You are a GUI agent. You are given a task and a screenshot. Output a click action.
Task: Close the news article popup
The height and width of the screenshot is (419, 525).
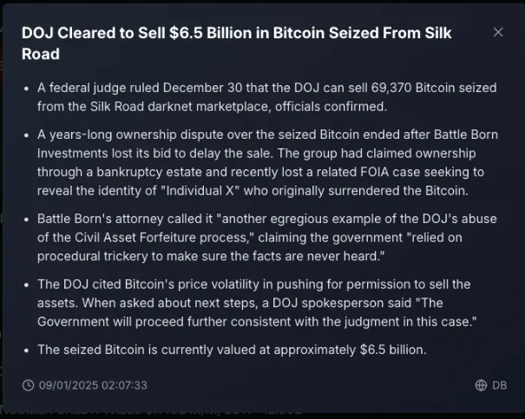[x=498, y=32]
